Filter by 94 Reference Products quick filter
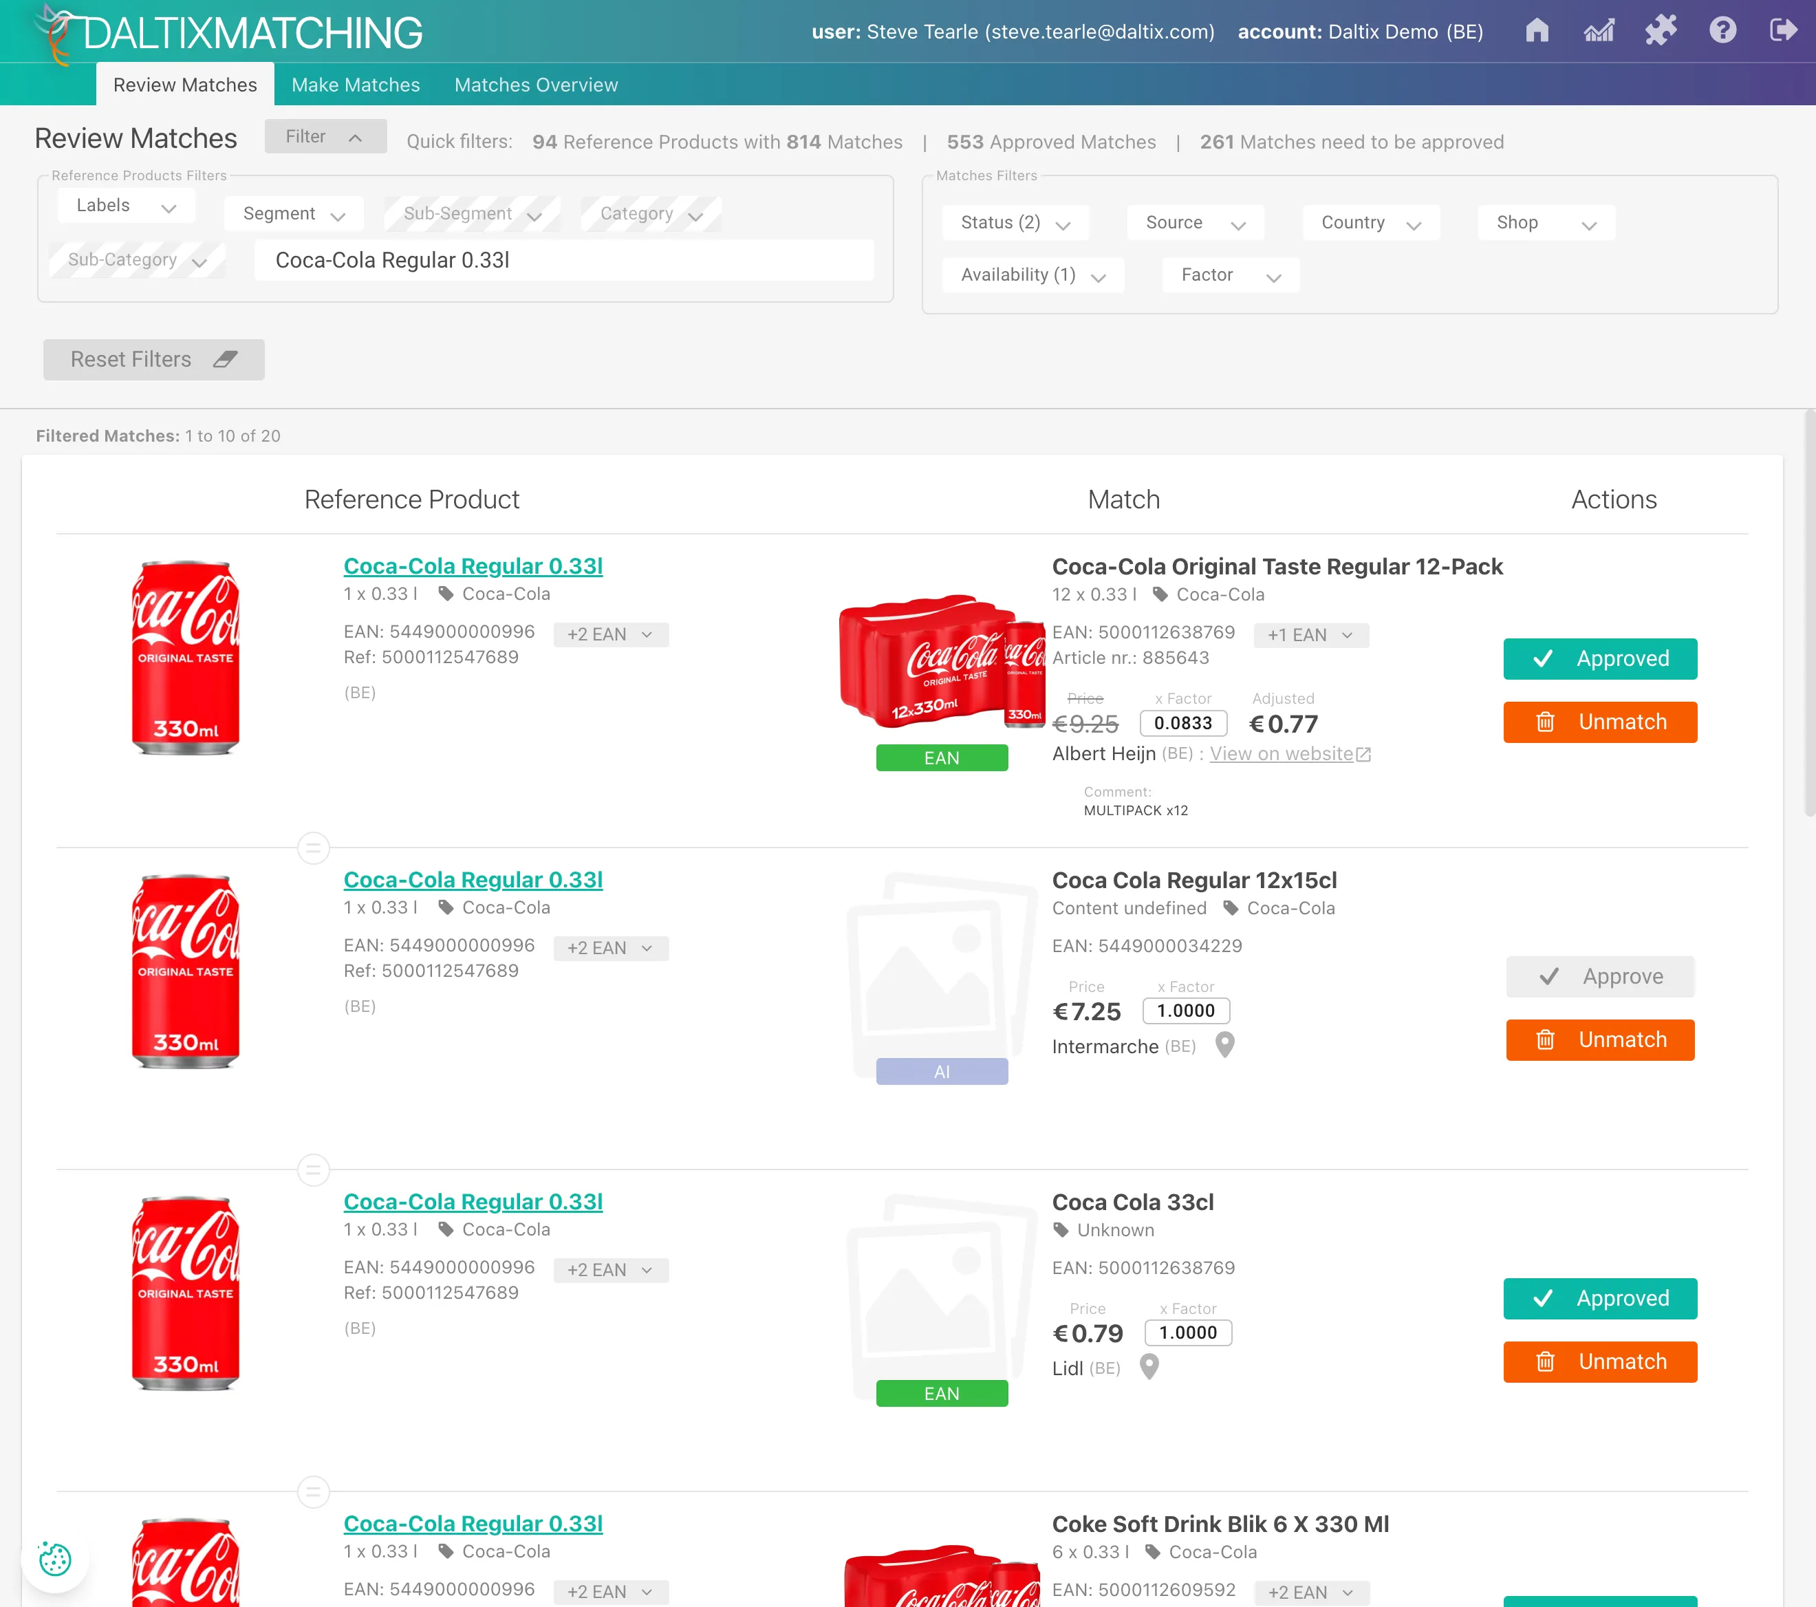 coord(717,142)
